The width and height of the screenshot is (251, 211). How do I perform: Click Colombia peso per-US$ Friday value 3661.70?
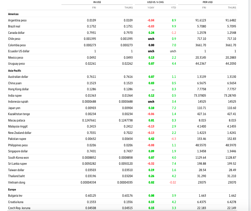(201, 45)
